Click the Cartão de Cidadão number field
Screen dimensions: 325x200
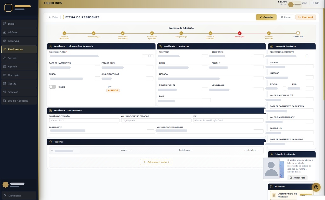84,120
